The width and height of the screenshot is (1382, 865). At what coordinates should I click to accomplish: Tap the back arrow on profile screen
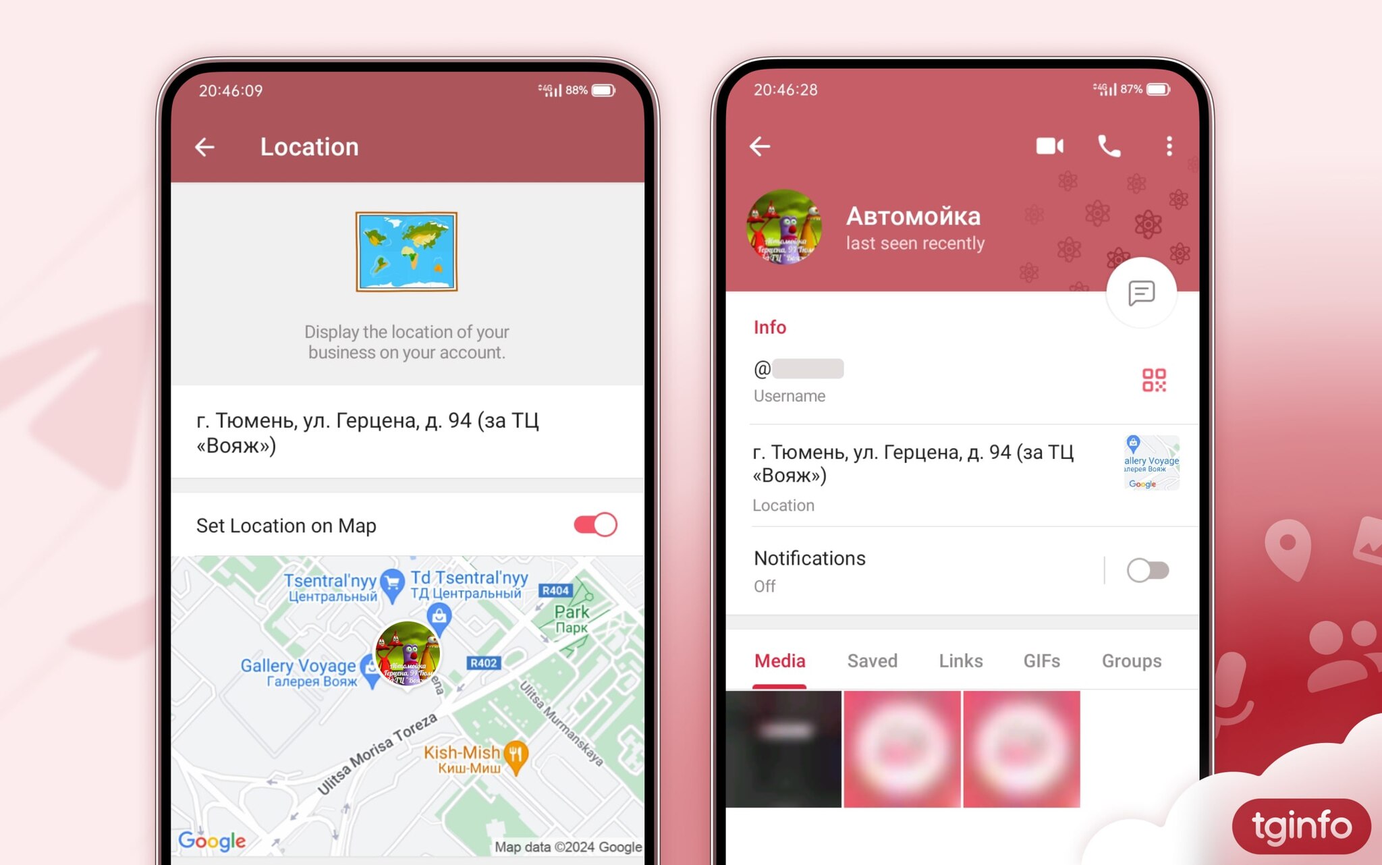pos(761,146)
